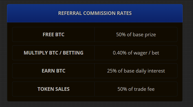Select the 25% of base daily interest cell
Image resolution: width=193 pixels, height=107 pixels.
click(136, 71)
